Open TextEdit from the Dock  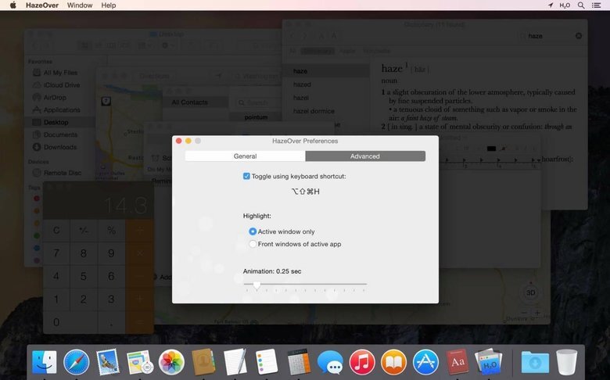tap(235, 362)
